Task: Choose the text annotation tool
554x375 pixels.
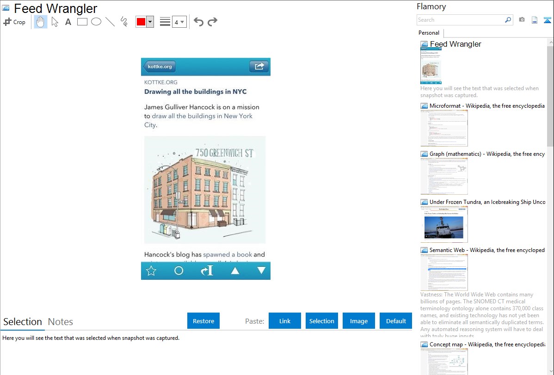Action: point(68,22)
